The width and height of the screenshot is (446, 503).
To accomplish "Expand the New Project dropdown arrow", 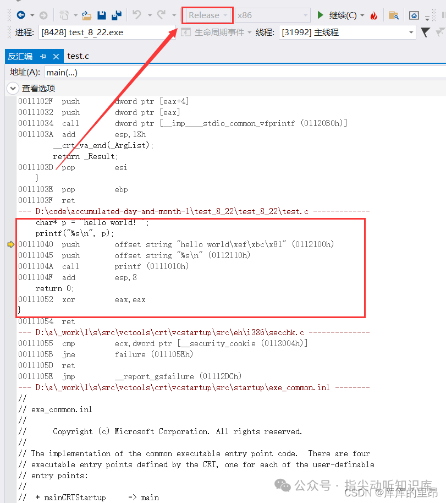I will click(75, 15).
